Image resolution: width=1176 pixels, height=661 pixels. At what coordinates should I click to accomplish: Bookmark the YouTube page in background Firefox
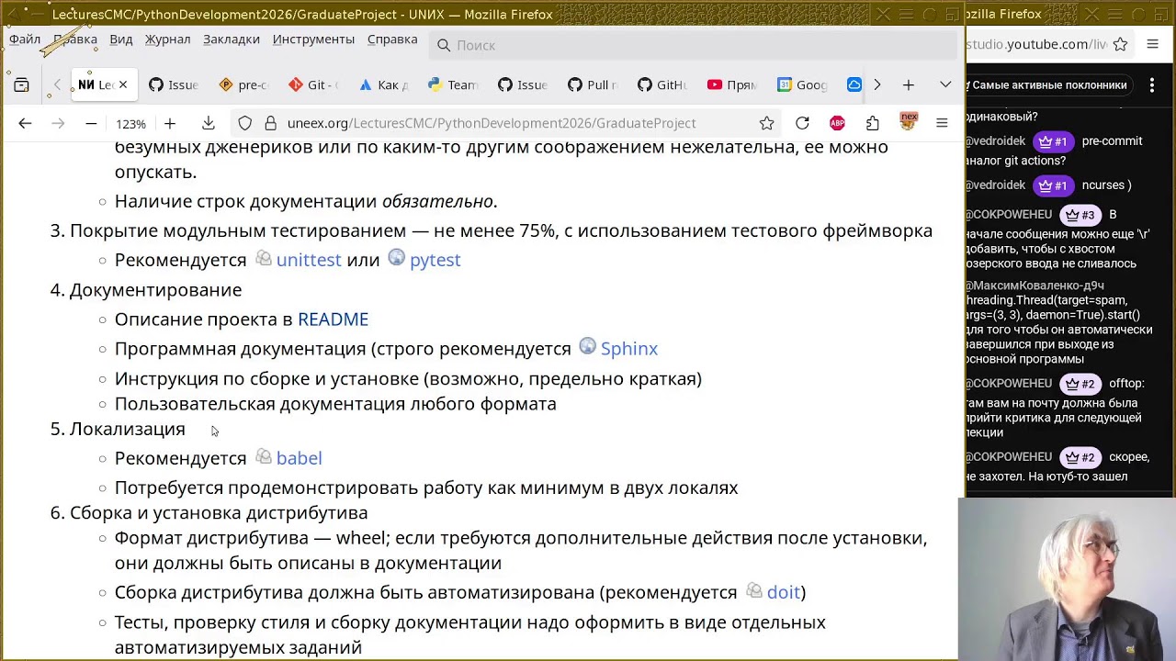(x=1120, y=44)
